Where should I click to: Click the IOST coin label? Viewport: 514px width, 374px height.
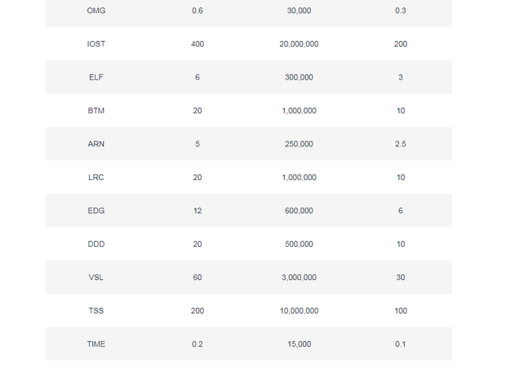point(96,44)
